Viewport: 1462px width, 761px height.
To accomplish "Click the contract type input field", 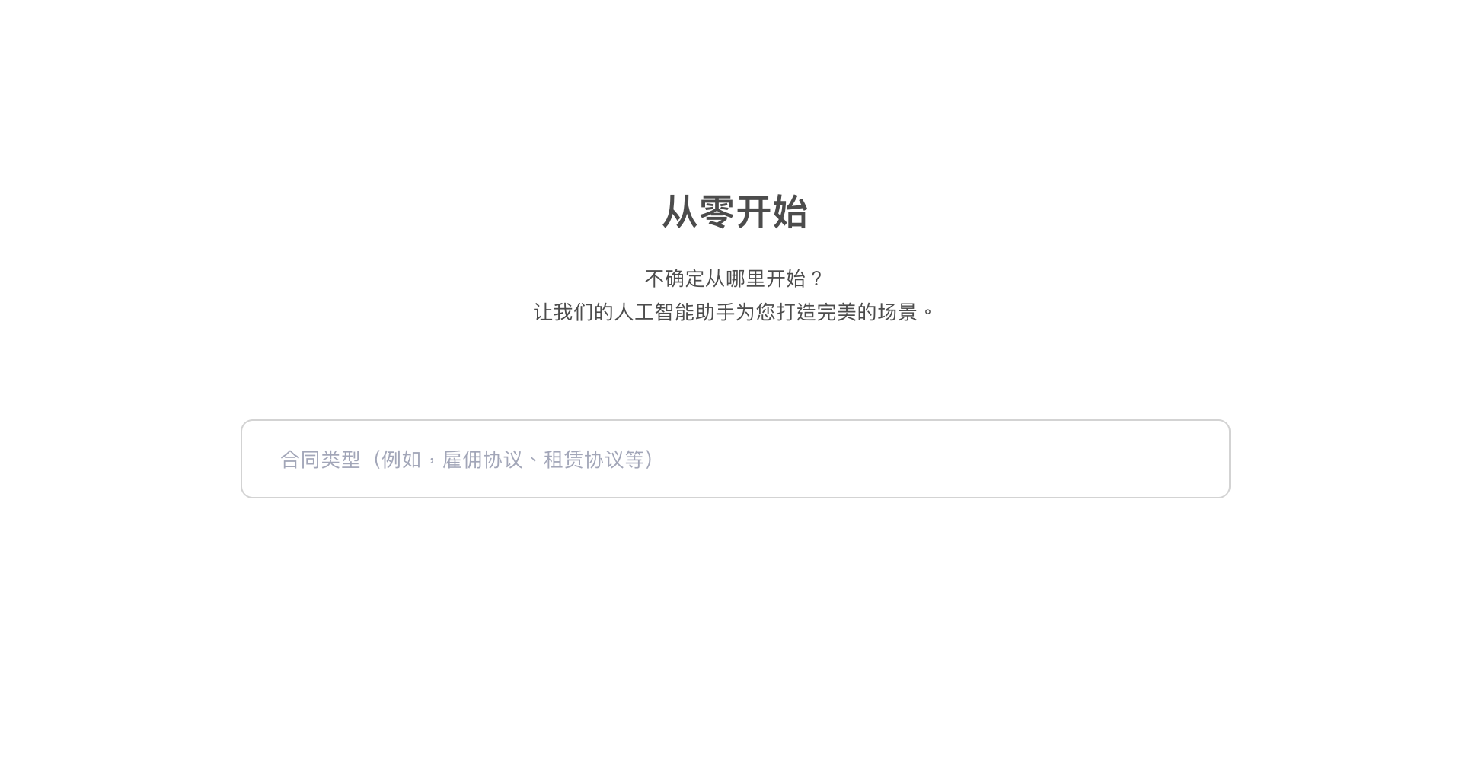I will (x=735, y=459).
